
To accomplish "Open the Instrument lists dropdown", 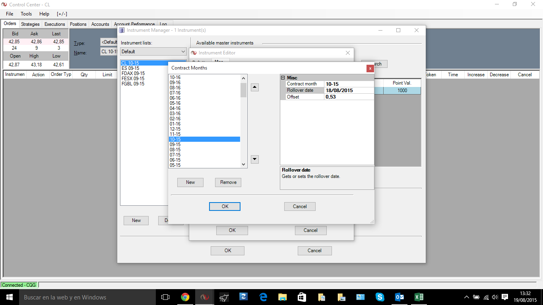I will tap(153, 52).
